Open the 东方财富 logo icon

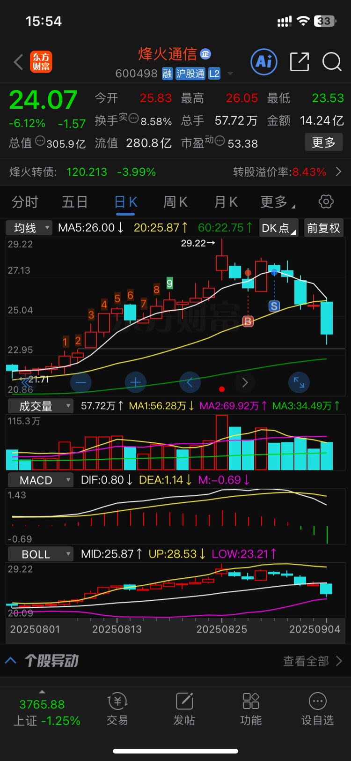[41, 62]
